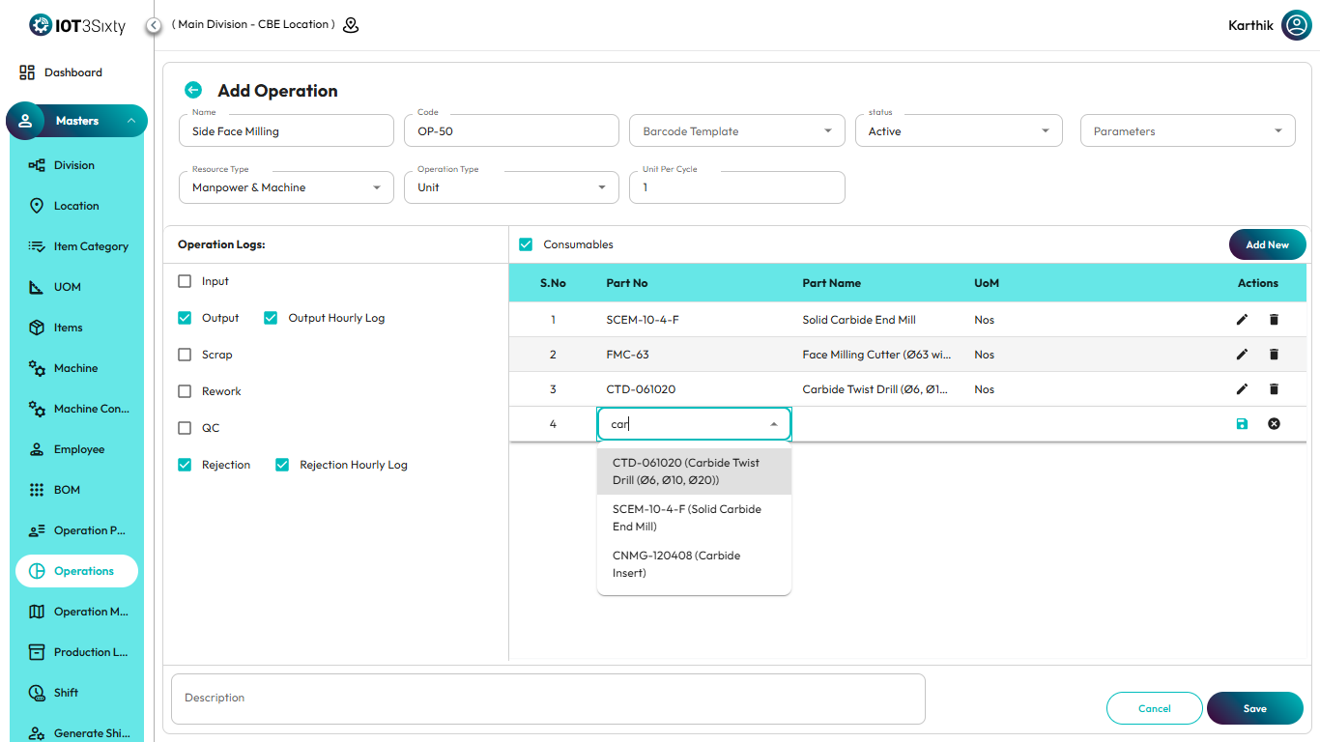Click the Add New button
Viewport: 1320px width, 742px height.
(x=1266, y=244)
